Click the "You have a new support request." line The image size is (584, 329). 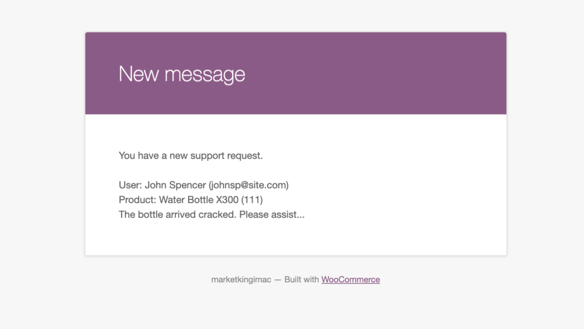tap(190, 156)
